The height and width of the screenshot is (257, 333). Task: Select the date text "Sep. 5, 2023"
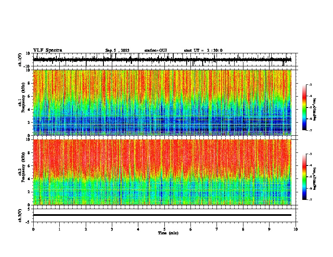click(117, 50)
